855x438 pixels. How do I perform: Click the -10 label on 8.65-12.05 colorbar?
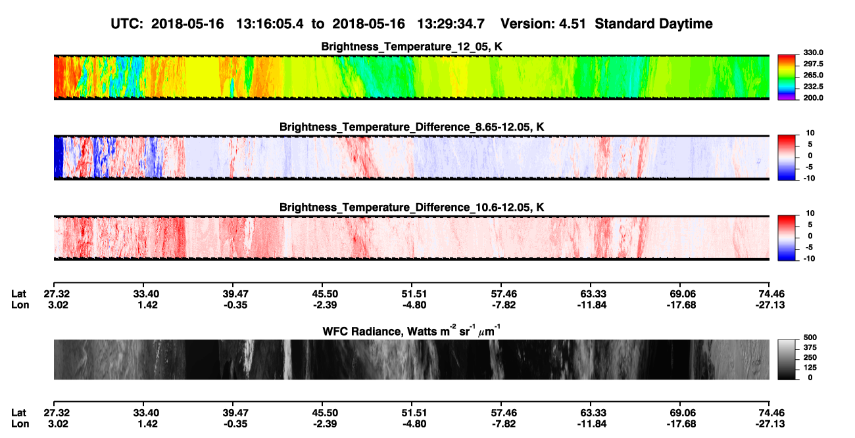coord(809,178)
